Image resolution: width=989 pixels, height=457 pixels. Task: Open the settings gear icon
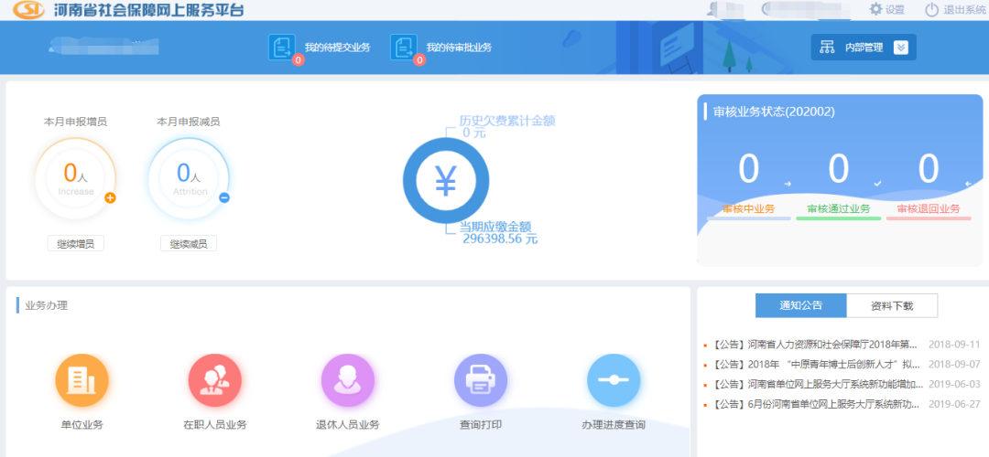click(x=875, y=9)
